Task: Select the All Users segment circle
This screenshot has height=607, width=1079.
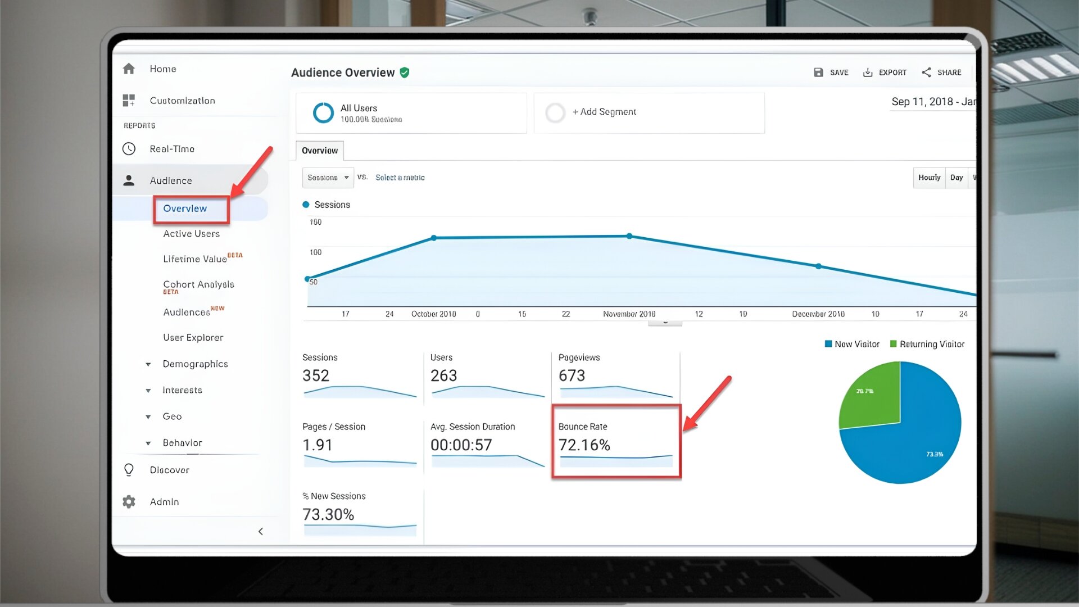Action: [x=324, y=112]
